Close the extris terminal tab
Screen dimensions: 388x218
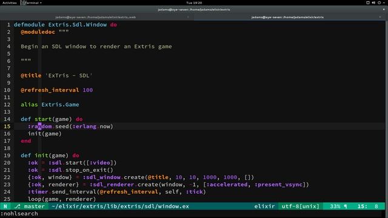coord(380,17)
